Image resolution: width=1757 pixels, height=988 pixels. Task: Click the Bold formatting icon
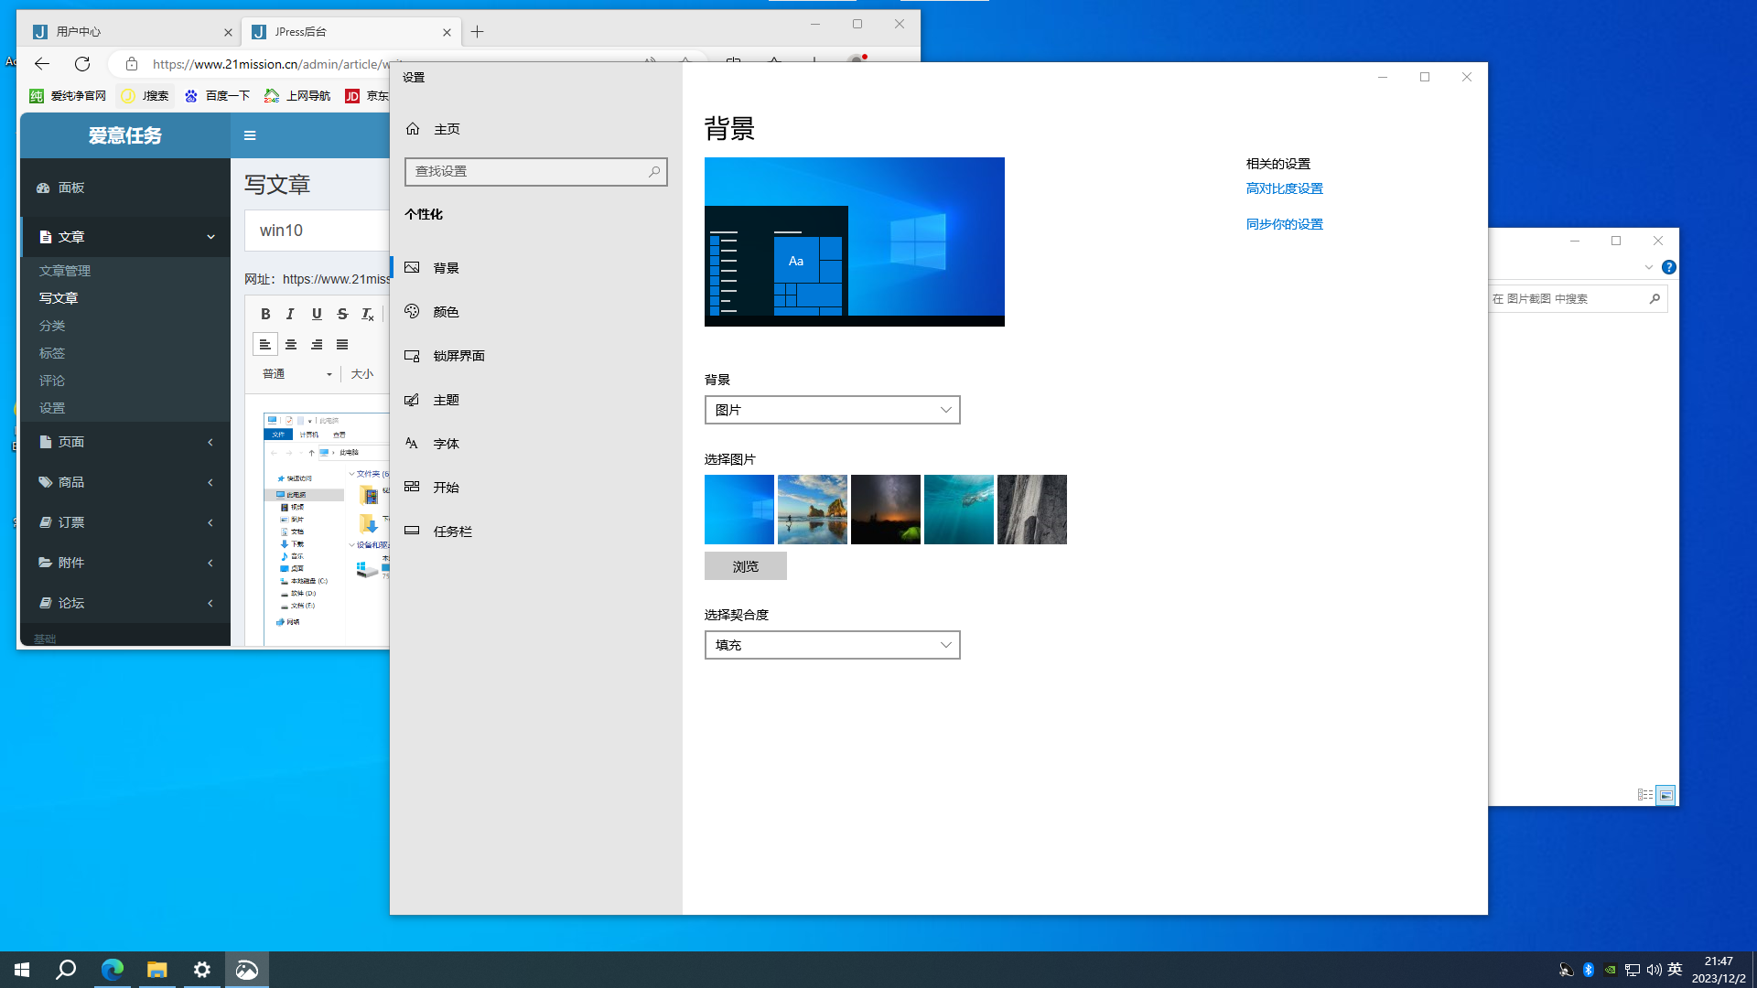tap(265, 314)
